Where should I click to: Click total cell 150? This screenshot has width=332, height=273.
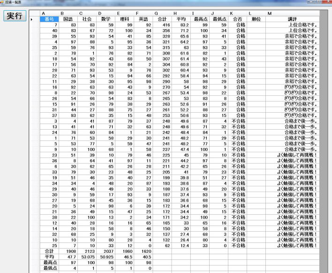coord(162,229)
